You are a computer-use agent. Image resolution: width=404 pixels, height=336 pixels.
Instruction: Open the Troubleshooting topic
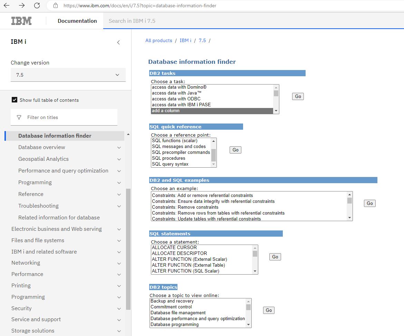coord(38,206)
